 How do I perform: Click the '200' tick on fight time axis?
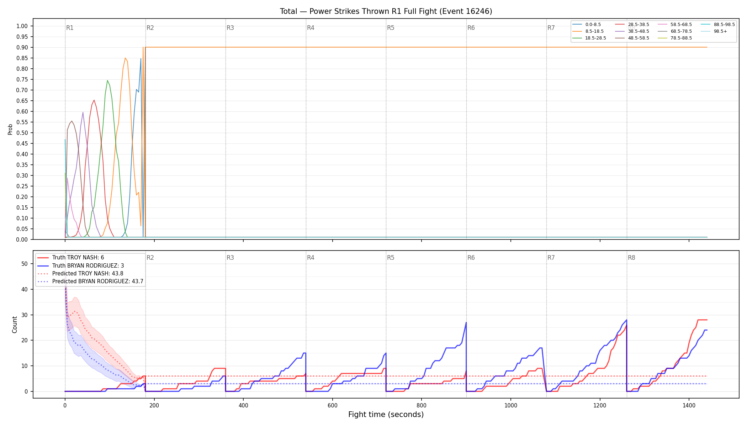pyautogui.click(x=154, y=405)
